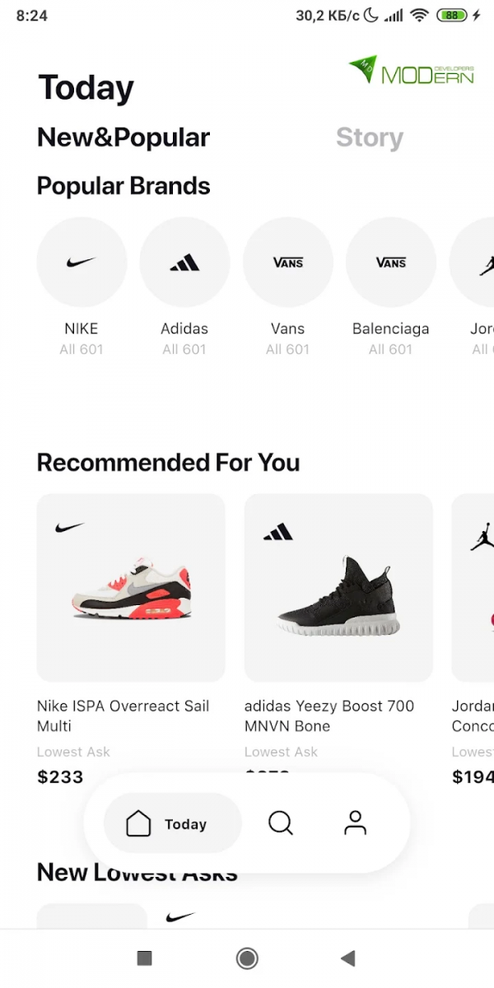This screenshot has height=988, width=494.
Task: Tap the Android back triangle button
Action: point(348,958)
